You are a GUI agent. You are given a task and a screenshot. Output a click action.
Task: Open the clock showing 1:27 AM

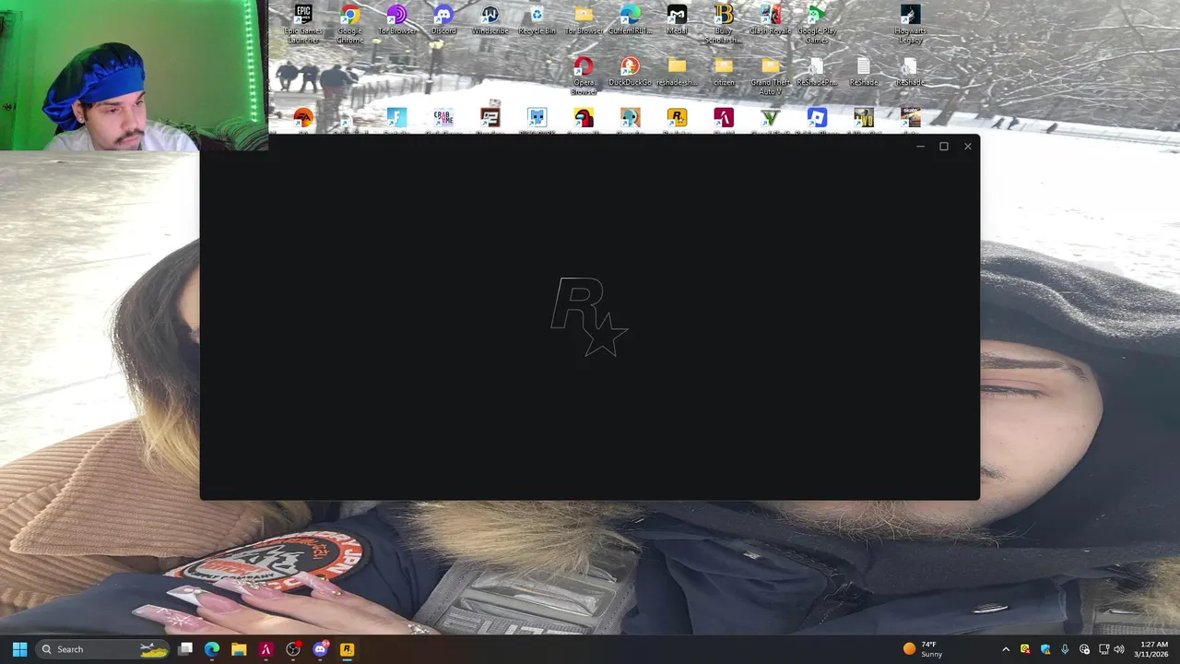coord(1153,649)
